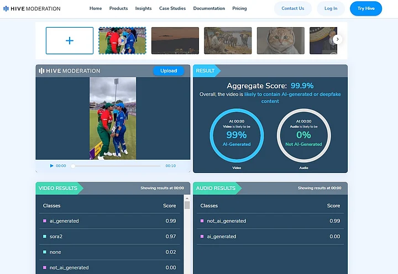Click the blue Upload button
398x274 pixels.
(x=169, y=71)
